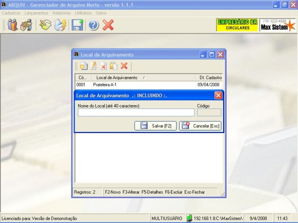Click the Cancelar [Esc] button

[x=201, y=126]
